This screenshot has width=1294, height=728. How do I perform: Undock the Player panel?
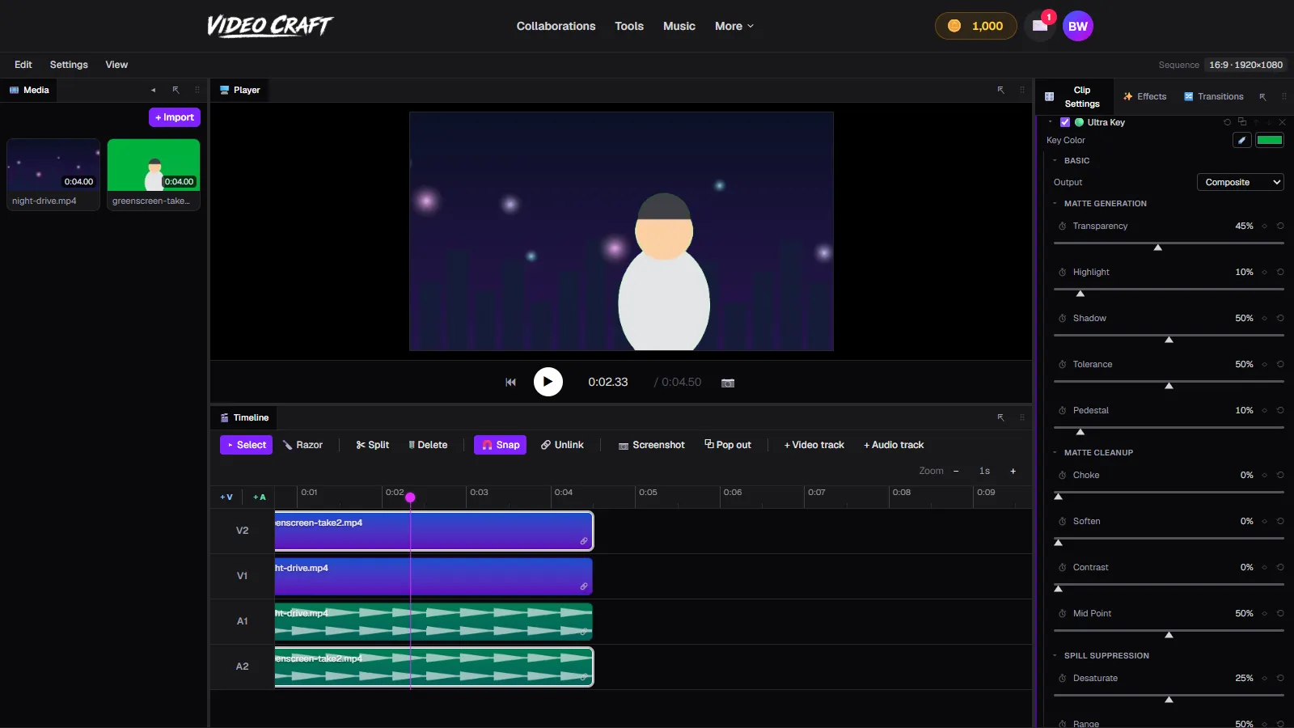[1000, 90]
